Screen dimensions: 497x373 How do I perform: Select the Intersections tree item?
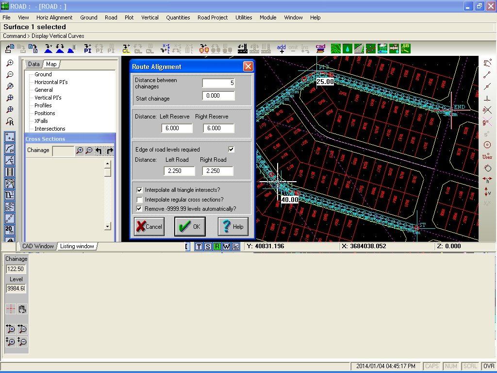point(50,128)
